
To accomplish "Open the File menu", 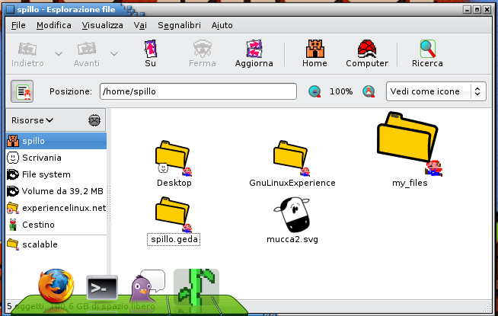I will pos(18,25).
